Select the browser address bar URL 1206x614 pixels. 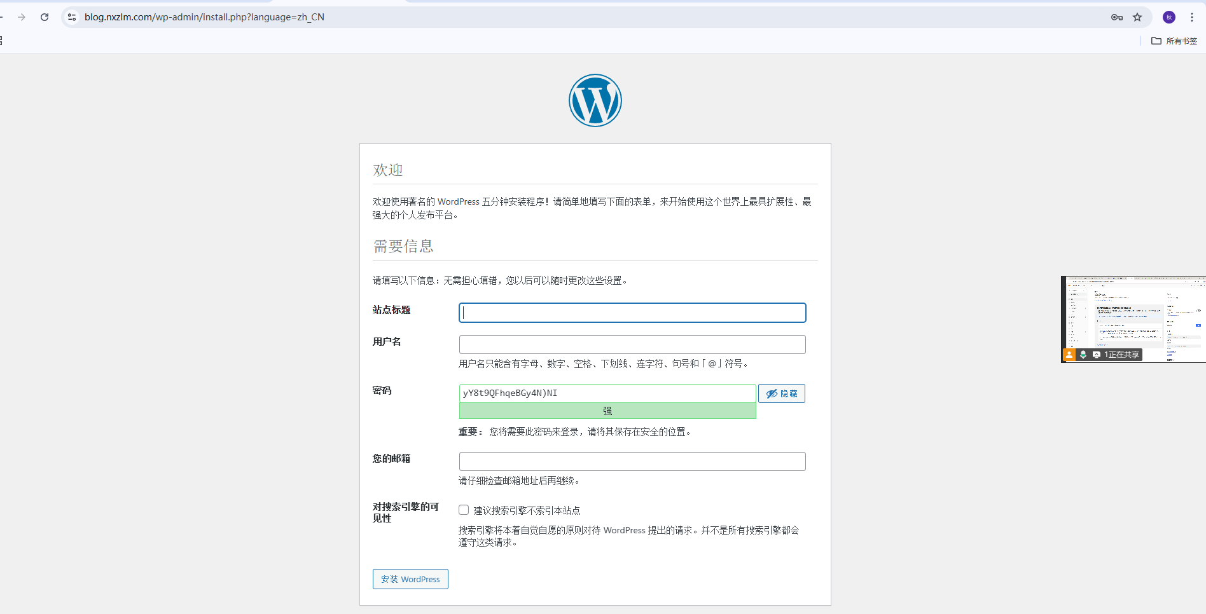tap(204, 17)
